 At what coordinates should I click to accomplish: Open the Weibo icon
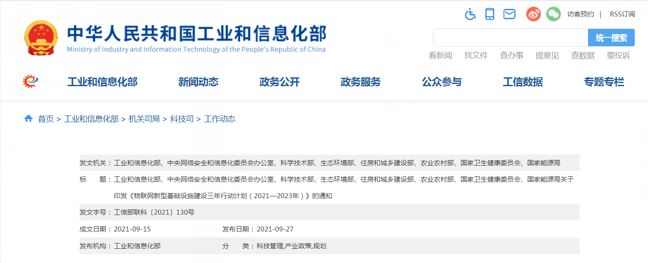[533, 14]
